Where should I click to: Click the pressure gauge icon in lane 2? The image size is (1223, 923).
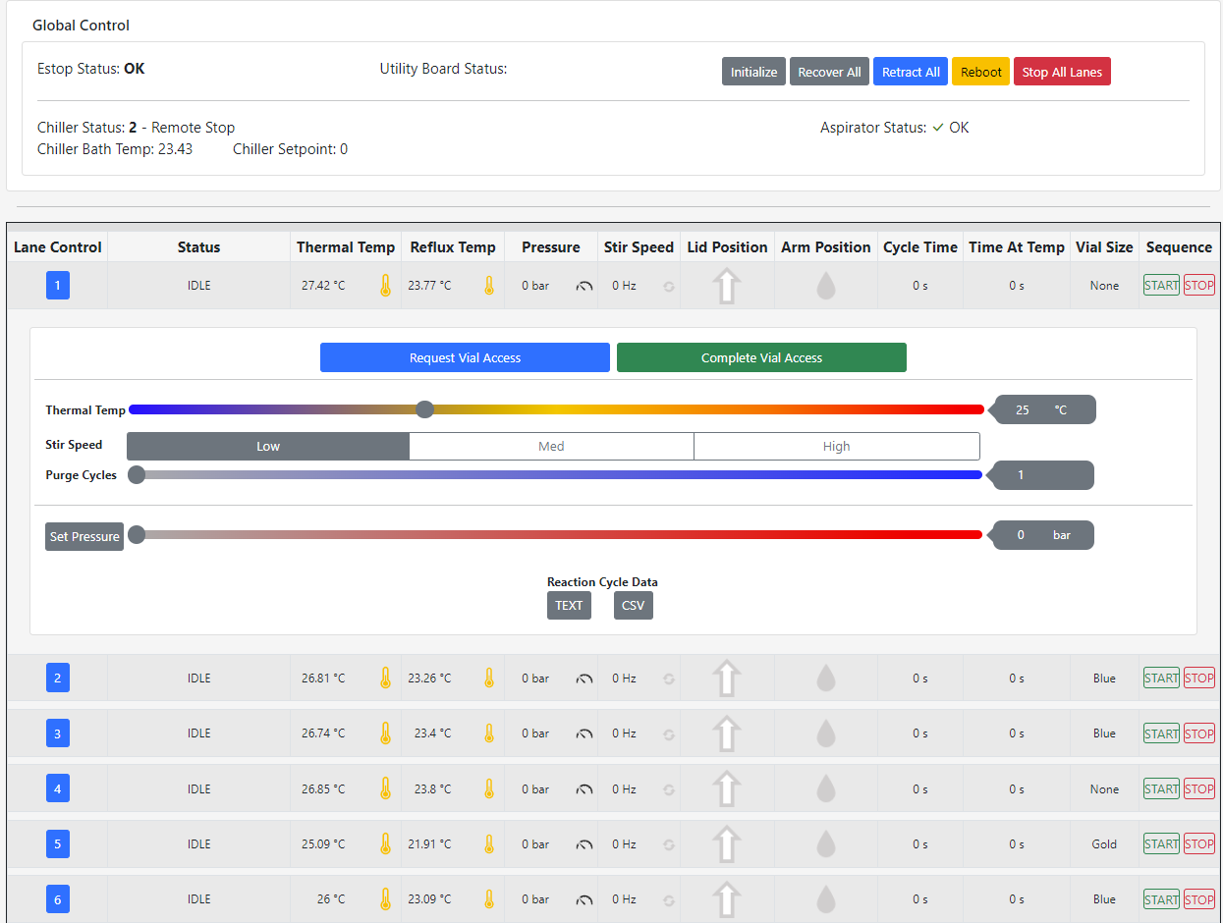584,679
